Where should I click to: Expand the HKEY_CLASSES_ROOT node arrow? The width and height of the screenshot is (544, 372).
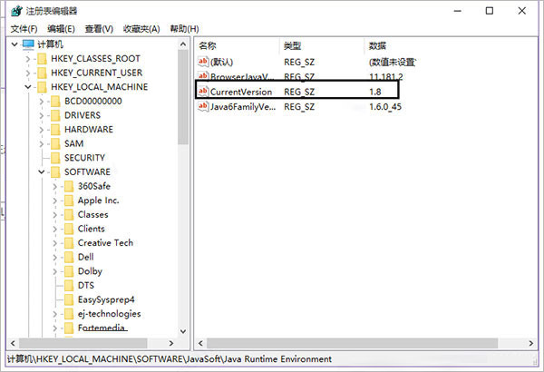click(28, 59)
